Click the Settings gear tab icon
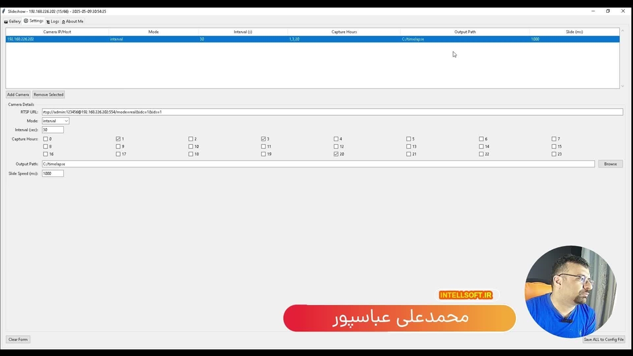633x356 pixels. (x=26, y=21)
